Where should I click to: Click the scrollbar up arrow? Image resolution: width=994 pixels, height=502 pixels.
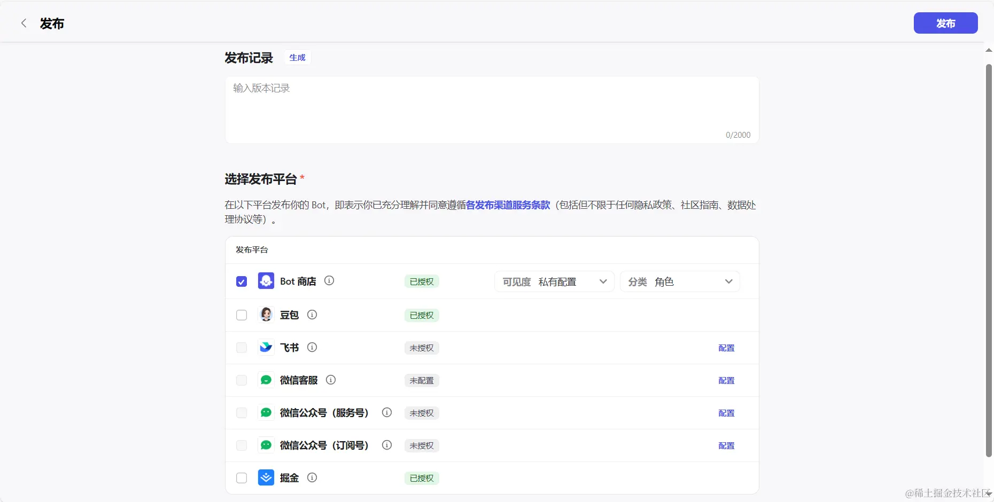[x=989, y=50]
